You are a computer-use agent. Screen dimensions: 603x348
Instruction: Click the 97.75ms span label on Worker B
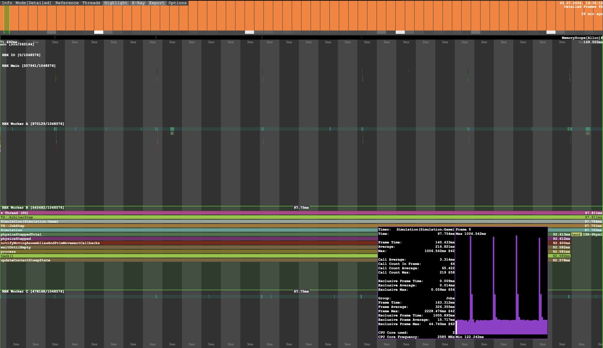coord(301,208)
